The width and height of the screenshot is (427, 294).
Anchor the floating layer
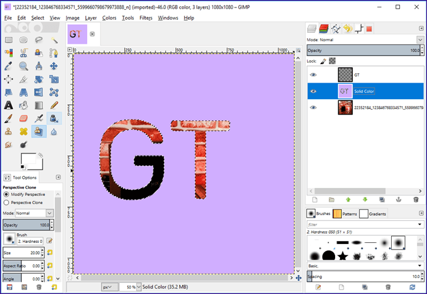[399, 200]
